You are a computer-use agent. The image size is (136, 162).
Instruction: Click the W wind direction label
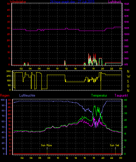[128, 76]
